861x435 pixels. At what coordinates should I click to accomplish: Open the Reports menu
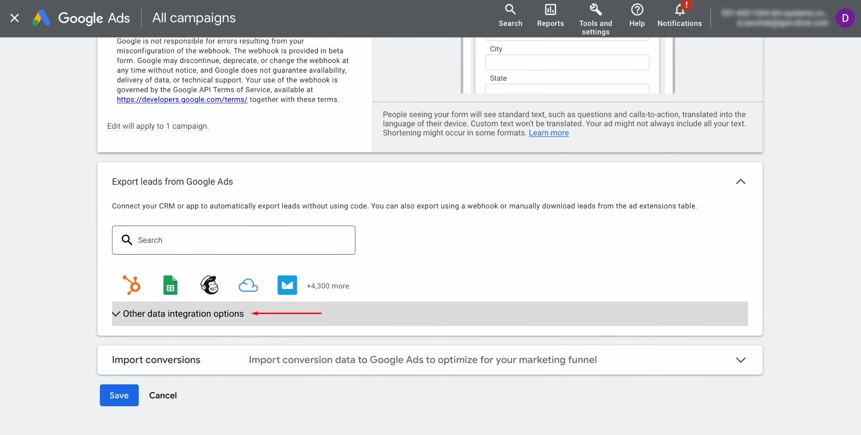pyautogui.click(x=550, y=16)
